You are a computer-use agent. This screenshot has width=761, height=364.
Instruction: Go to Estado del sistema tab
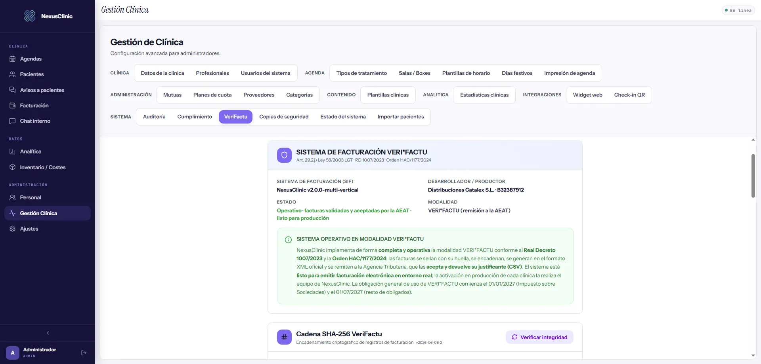[x=343, y=117]
